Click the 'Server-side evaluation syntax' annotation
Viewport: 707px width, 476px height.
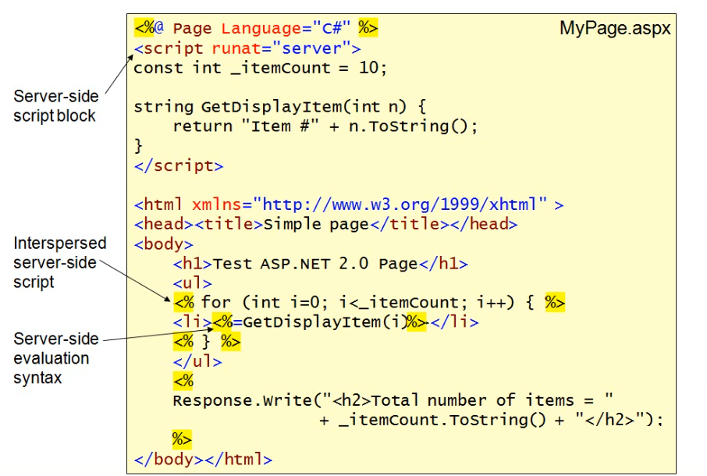(56, 358)
